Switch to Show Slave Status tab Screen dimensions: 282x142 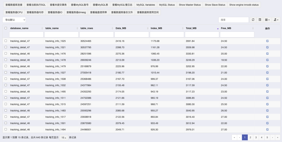215,5
